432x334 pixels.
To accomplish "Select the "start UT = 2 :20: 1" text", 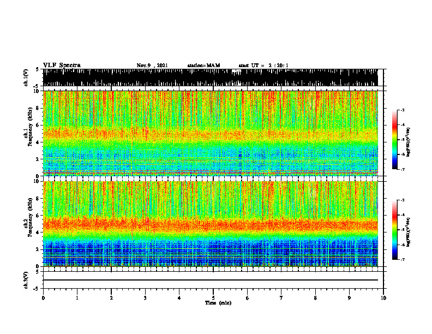I will 263,65.
